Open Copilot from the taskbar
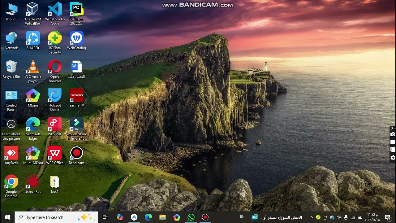The width and height of the screenshot is (396, 223). click(x=120, y=217)
